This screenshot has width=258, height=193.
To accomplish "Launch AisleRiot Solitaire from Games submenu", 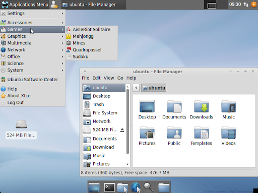I will [91, 29].
